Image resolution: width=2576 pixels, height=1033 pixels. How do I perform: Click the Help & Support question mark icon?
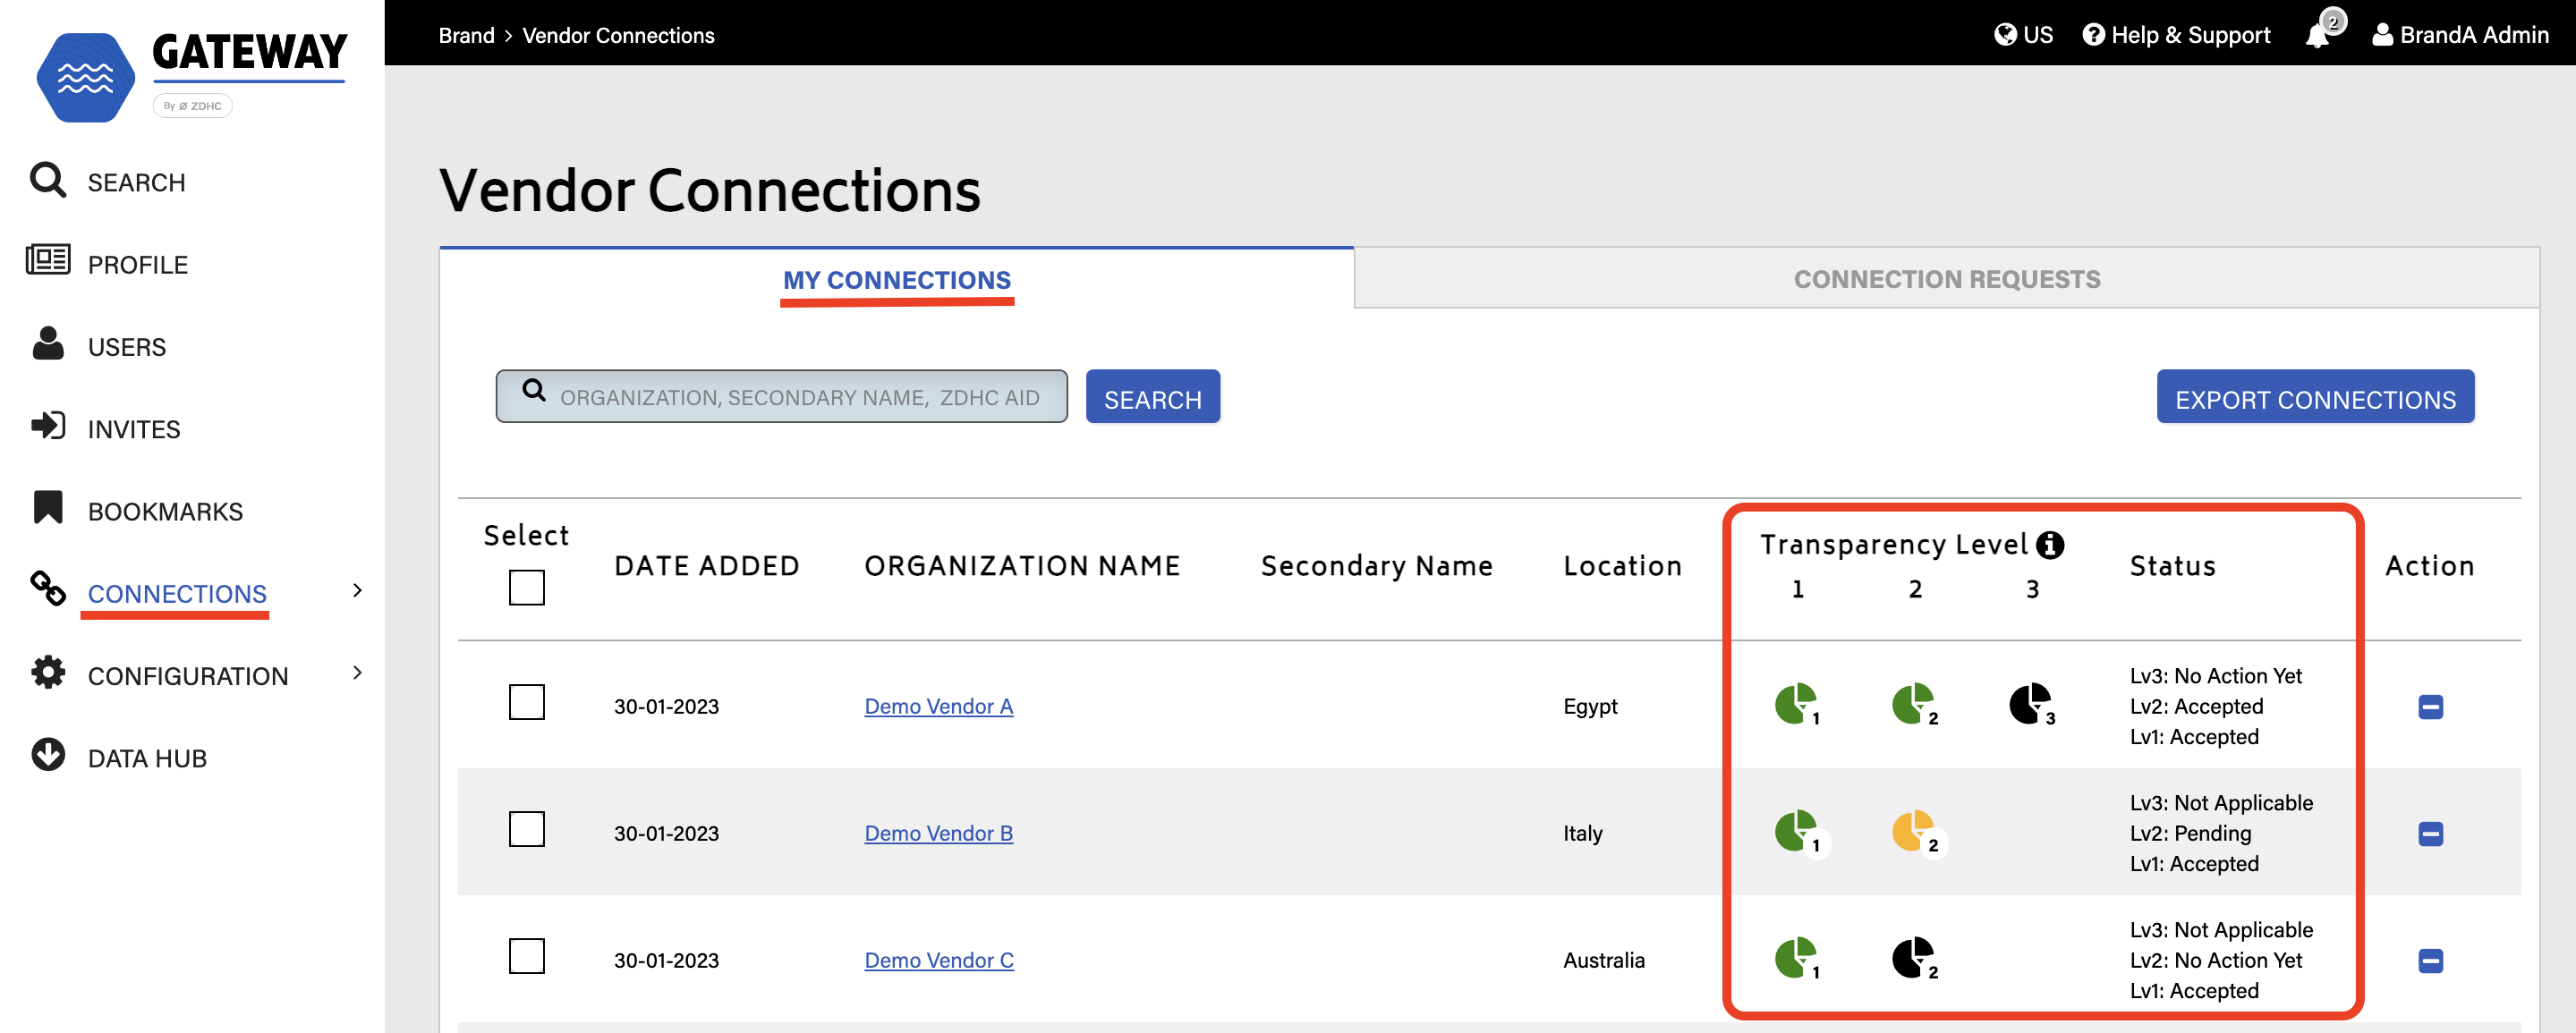click(x=2093, y=35)
